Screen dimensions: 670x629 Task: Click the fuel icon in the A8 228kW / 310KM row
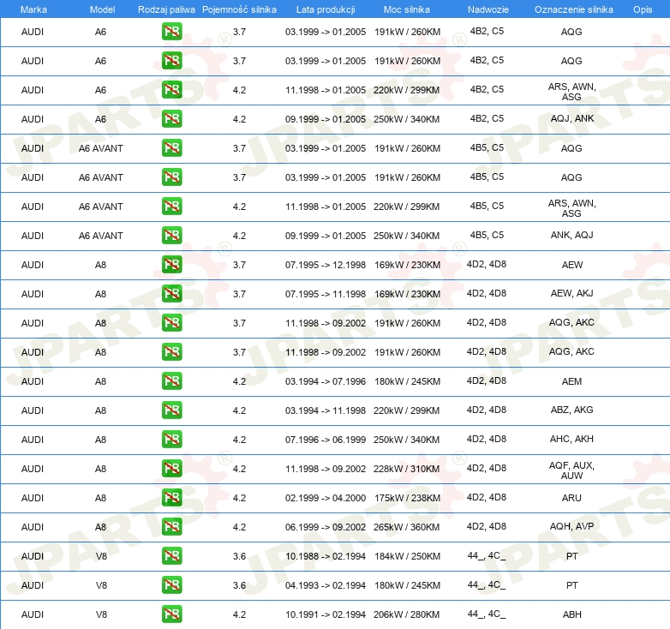171,469
